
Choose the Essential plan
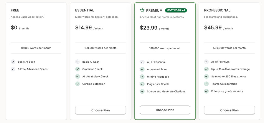[x=100, y=110]
